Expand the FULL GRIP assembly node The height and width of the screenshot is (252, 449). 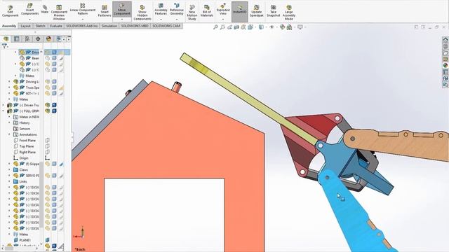(4, 111)
